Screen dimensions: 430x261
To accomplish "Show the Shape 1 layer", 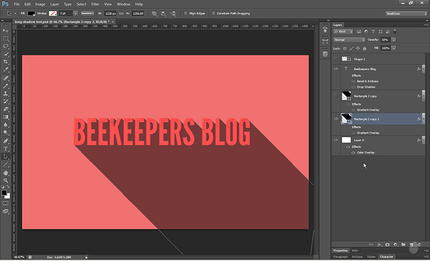I will click(x=336, y=59).
